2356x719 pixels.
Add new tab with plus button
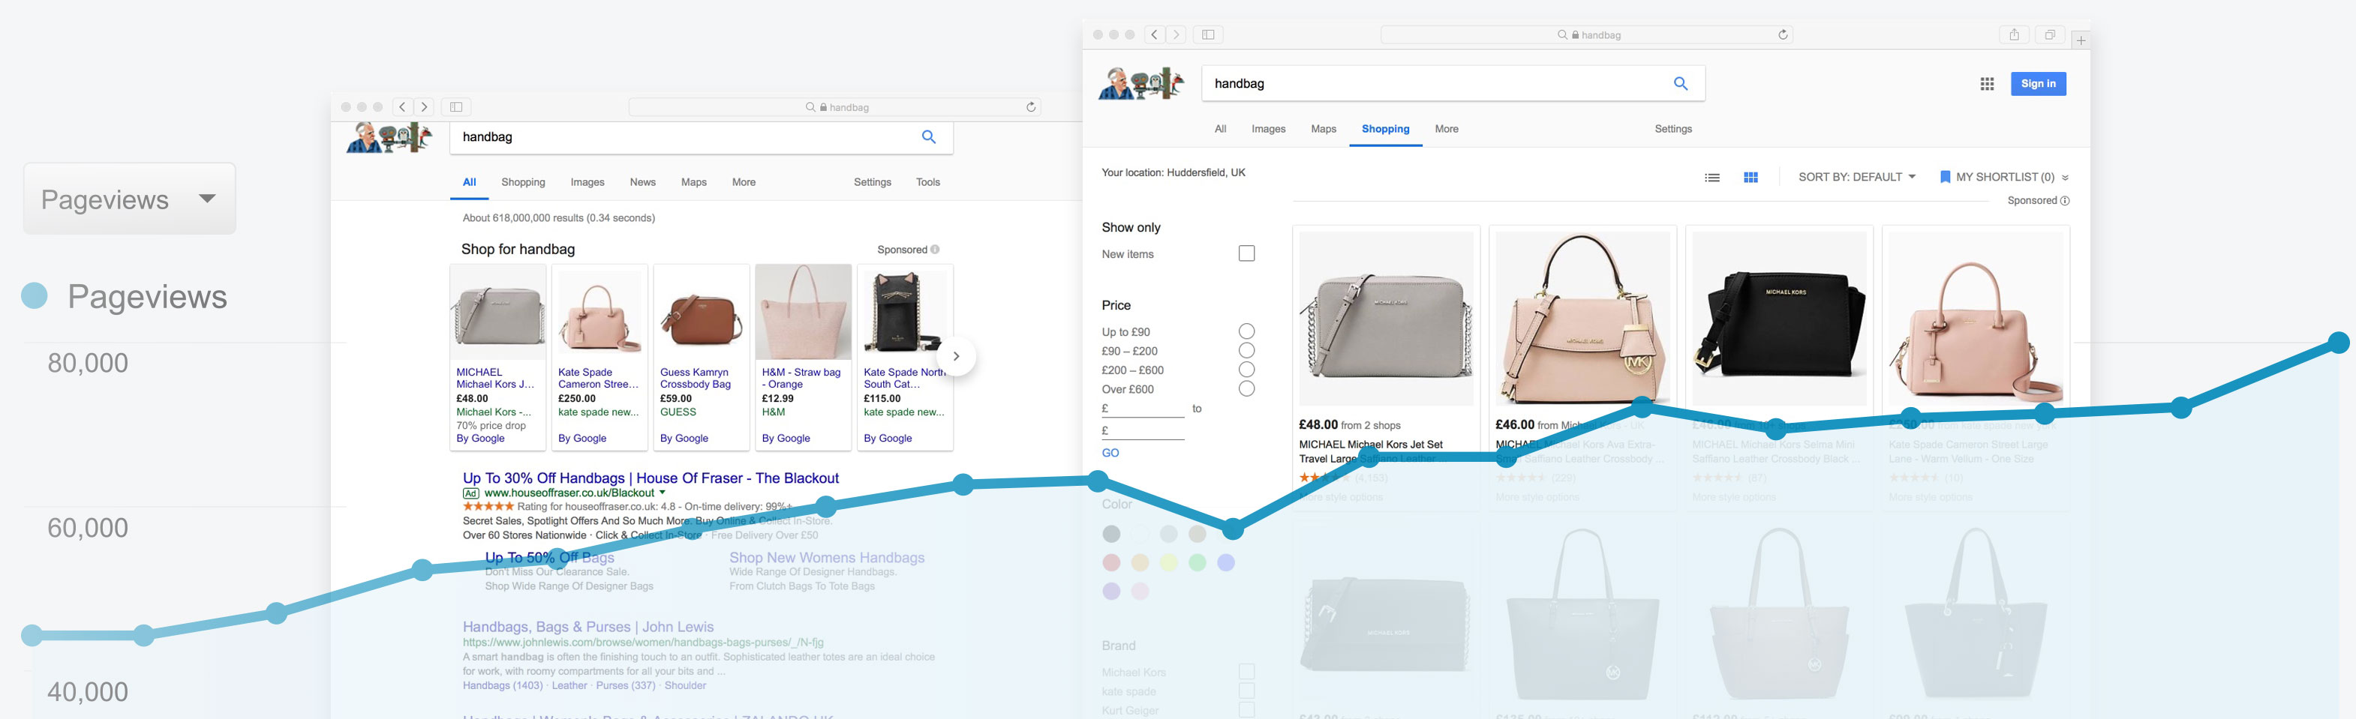point(2081,40)
